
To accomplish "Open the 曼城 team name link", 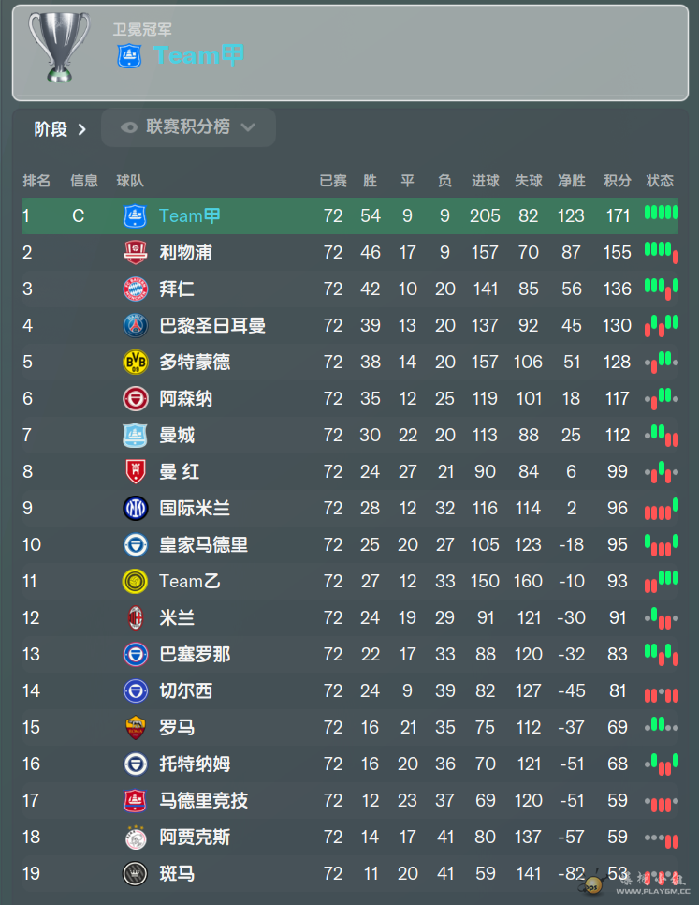I will [x=177, y=436].
